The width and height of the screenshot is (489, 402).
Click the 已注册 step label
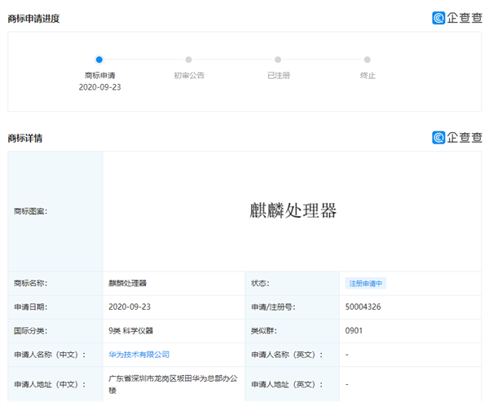coord(279,76)
